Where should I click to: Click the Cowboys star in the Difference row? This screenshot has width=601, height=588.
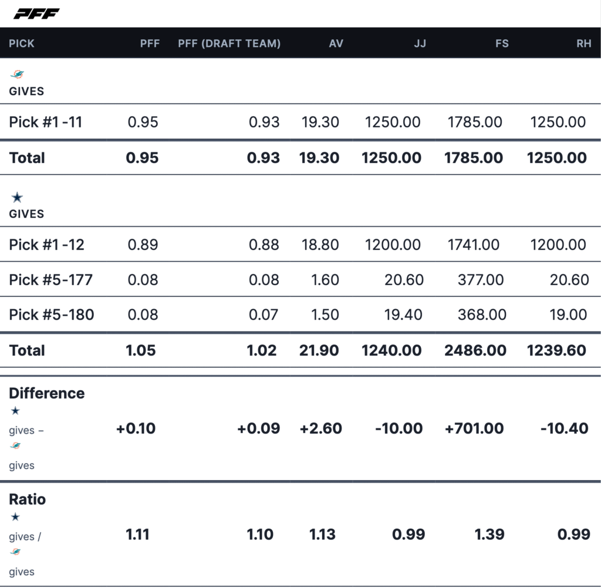[x=16, y=411]
